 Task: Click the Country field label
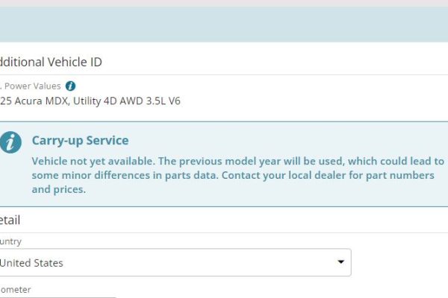point(11,241)
